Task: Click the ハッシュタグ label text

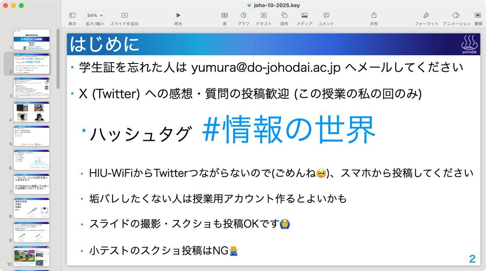Action: [140, 133]
